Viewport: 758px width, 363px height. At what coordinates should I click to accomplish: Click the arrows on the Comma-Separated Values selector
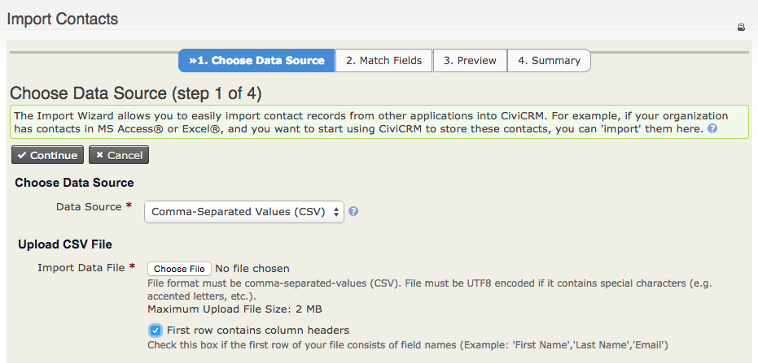[336, 212]
